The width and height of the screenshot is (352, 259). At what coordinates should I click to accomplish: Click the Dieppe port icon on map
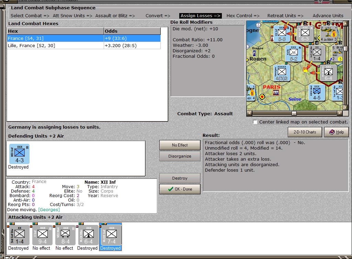tap(254, 53)
